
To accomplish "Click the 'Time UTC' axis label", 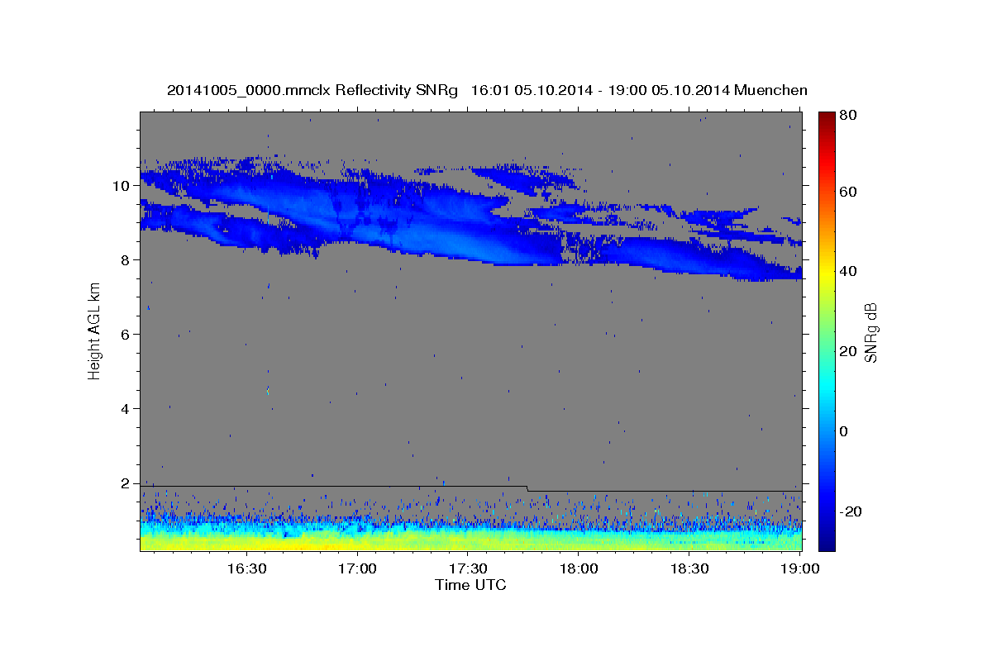I will [470, 585].
